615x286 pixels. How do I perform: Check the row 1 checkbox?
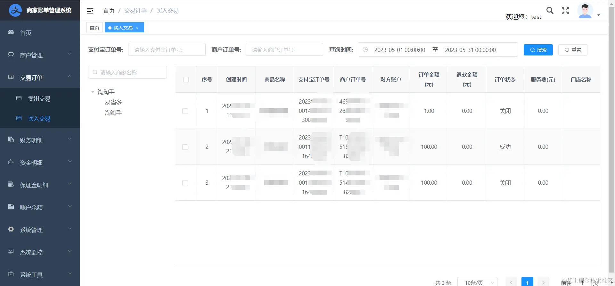coord(185,111)
